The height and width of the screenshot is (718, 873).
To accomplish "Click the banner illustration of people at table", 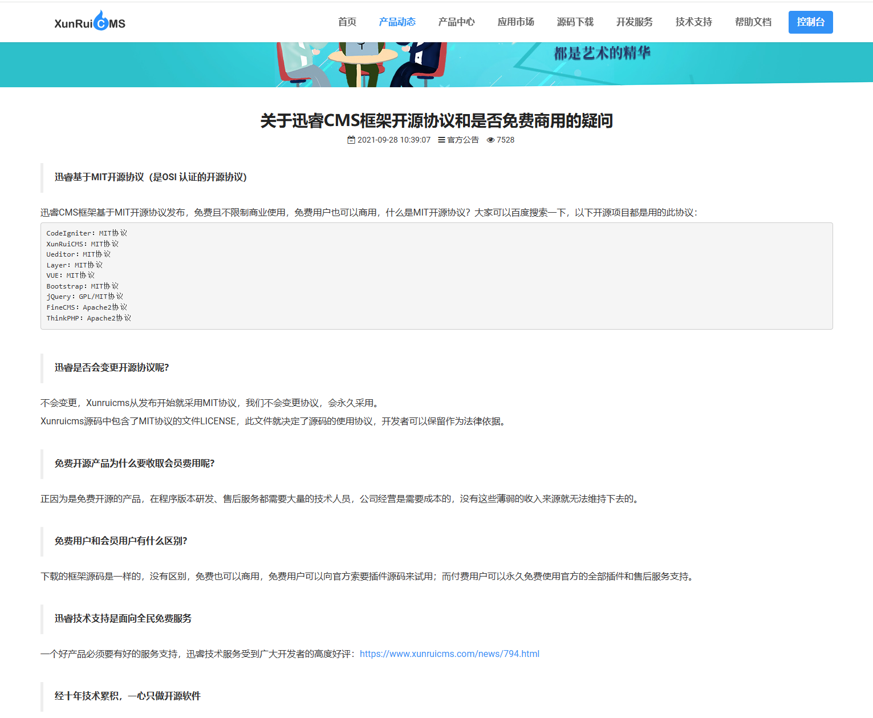I will [x=362, y=64].
